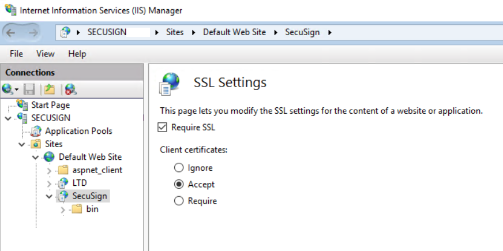Select the Require client certificates option
Image resolution: width=503 pixels, height=251 pixels.
coord(179,201)
